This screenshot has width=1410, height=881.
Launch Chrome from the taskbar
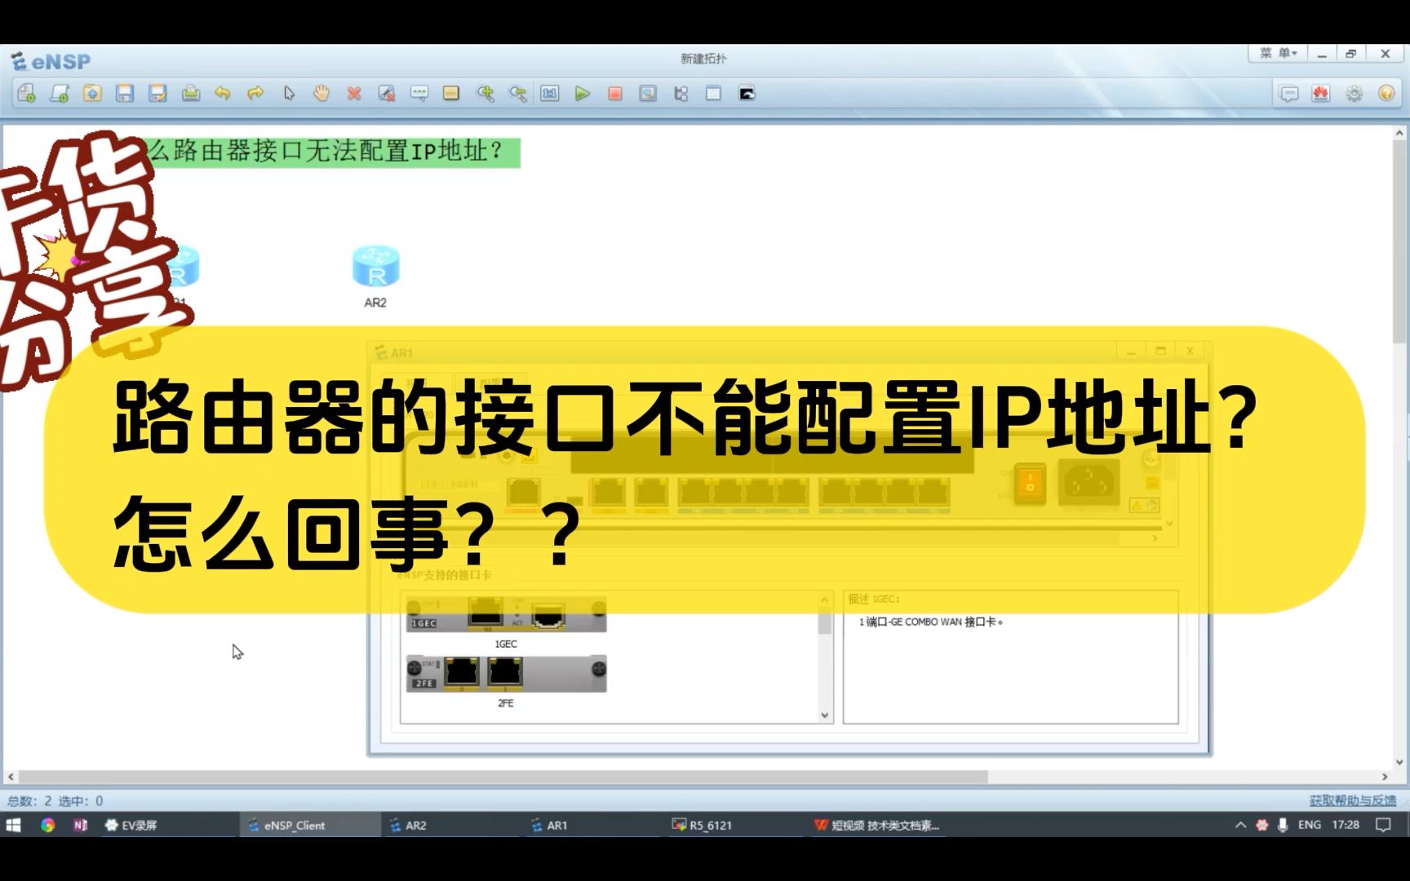47,826
